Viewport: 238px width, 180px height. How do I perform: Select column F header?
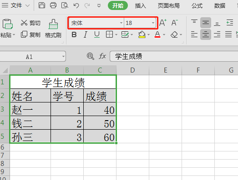pos(198,70)
